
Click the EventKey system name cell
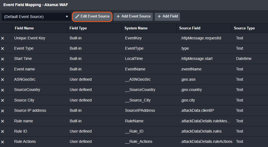133,38
